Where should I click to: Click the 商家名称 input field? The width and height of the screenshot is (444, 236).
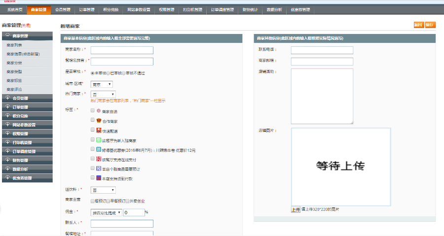point(122,50)
